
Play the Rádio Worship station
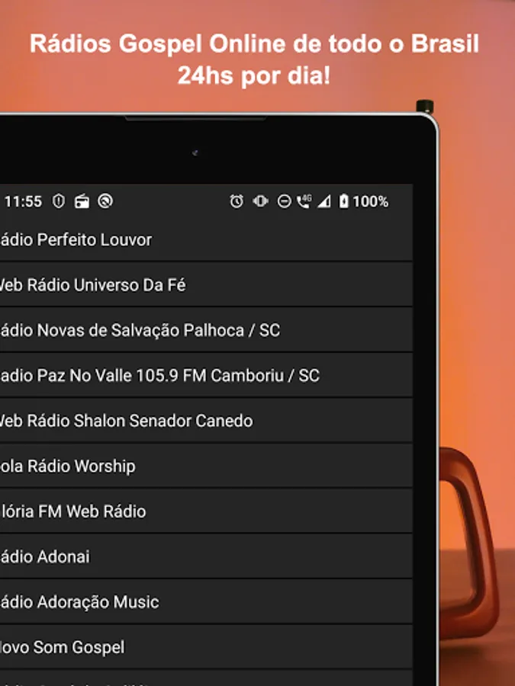pos(206,466)
